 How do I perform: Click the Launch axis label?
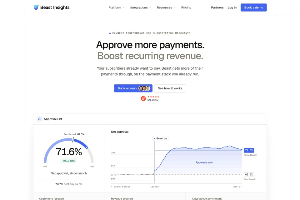click(x=154, y=187)
